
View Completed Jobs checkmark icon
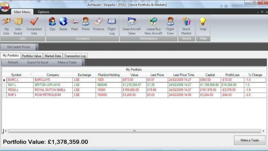pyautogui.click(x=34, y=26)
